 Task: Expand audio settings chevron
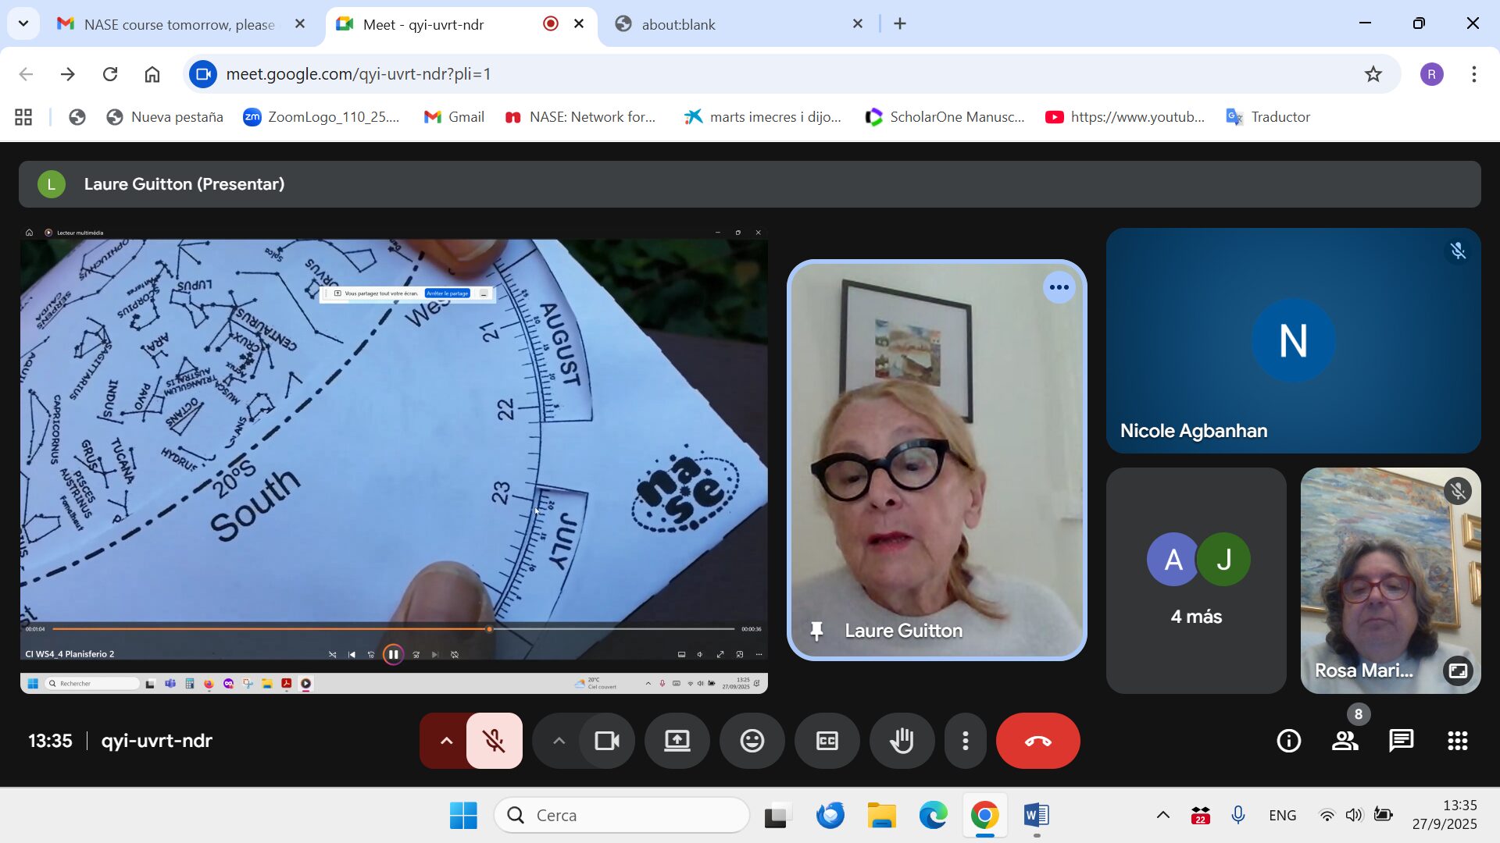(446, 741)
